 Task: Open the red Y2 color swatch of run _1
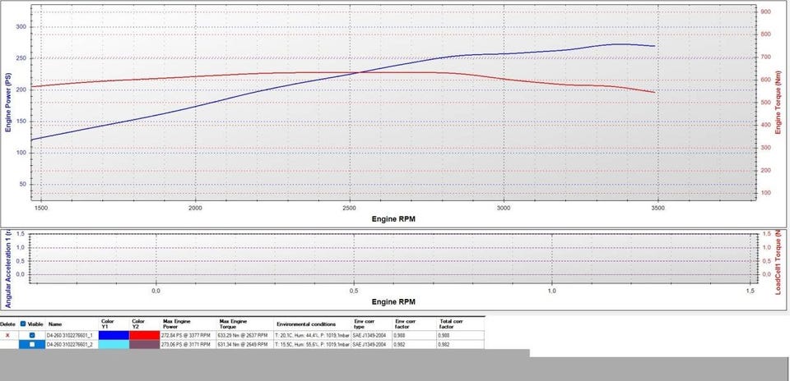click(145, 335)
